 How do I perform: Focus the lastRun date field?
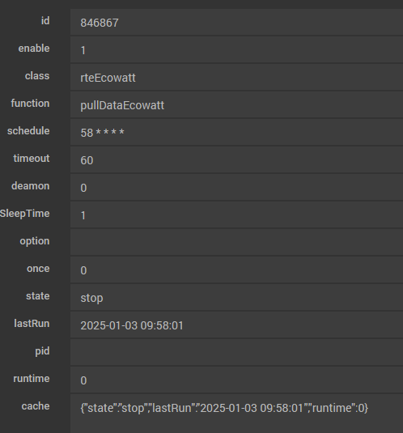(x=236, y=325)
